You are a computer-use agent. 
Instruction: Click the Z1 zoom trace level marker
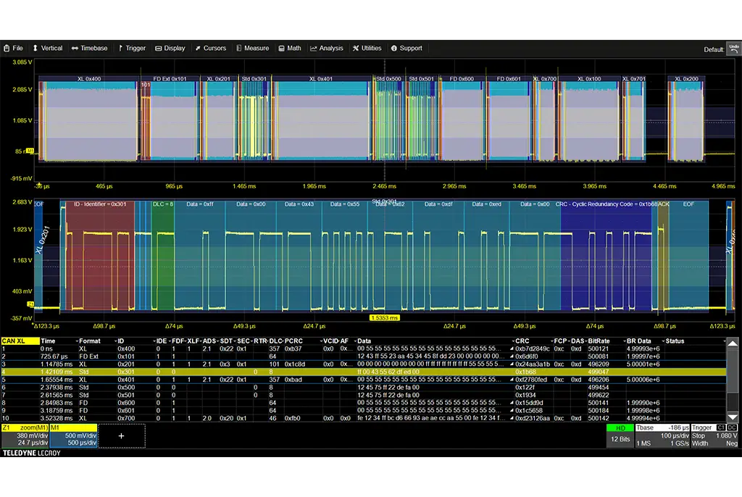[x=30, y=304]
